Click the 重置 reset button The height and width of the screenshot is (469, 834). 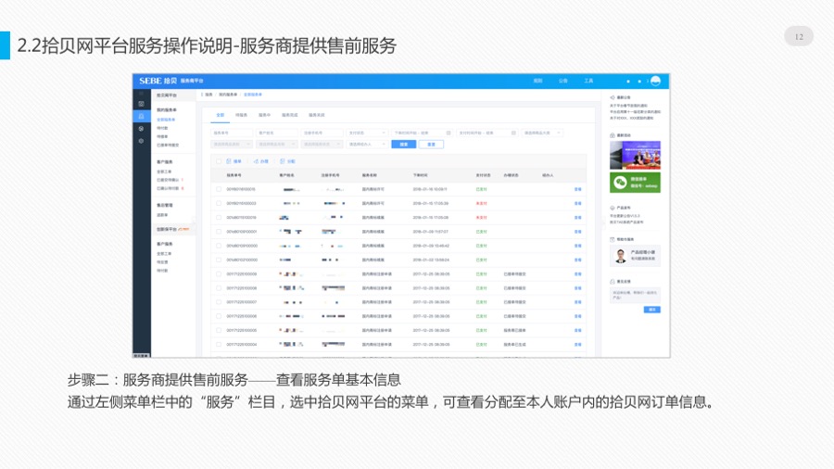(x=431, y=144)
